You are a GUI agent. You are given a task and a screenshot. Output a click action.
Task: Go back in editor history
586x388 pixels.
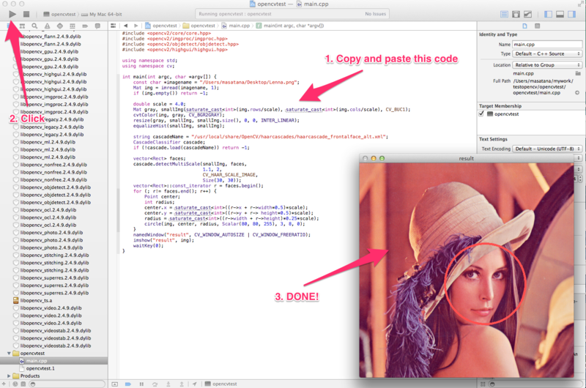[x=125, y=26]
